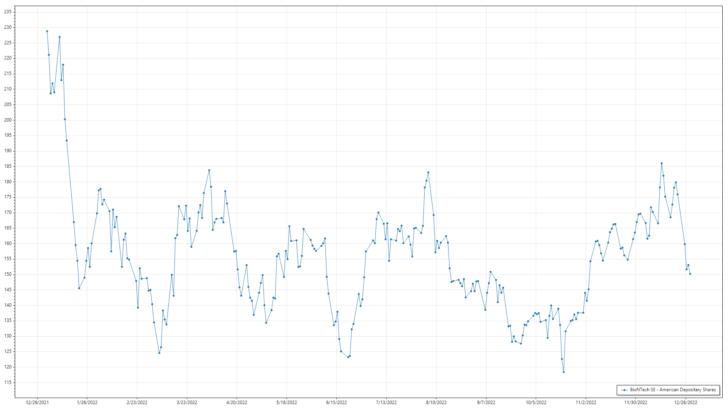Click the 12/28/2022 x-axis date label
The height and width of the screenshot is (409, 728).
click(x=686, y=402)
